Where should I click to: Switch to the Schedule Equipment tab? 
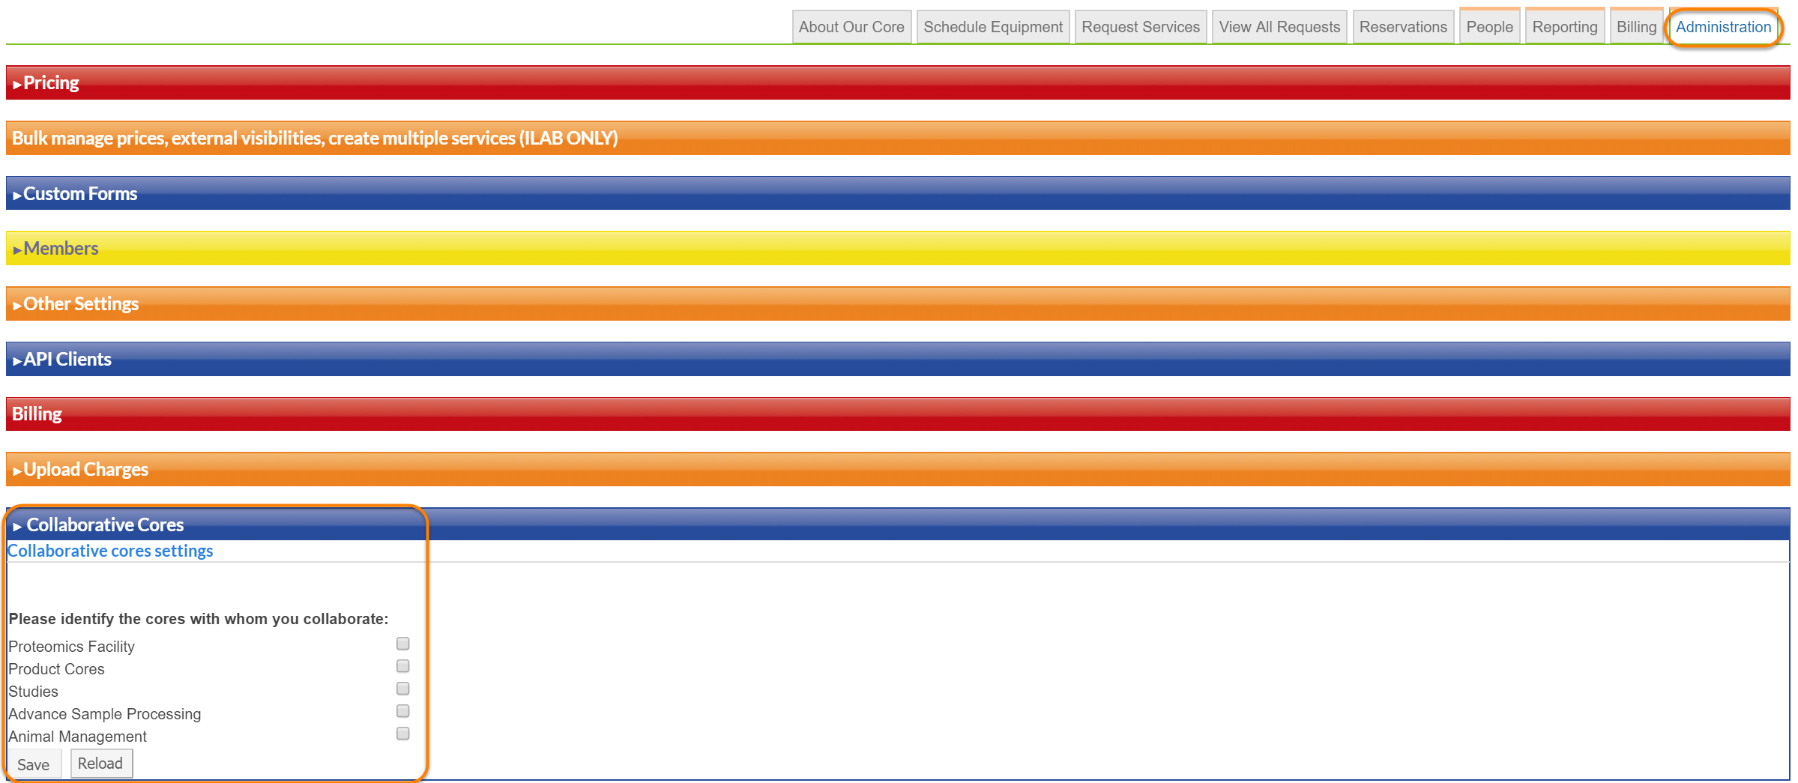coord(992,27)
